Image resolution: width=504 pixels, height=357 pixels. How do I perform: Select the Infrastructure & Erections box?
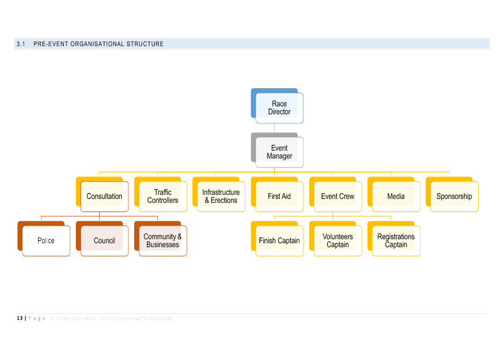pos(219,195)
